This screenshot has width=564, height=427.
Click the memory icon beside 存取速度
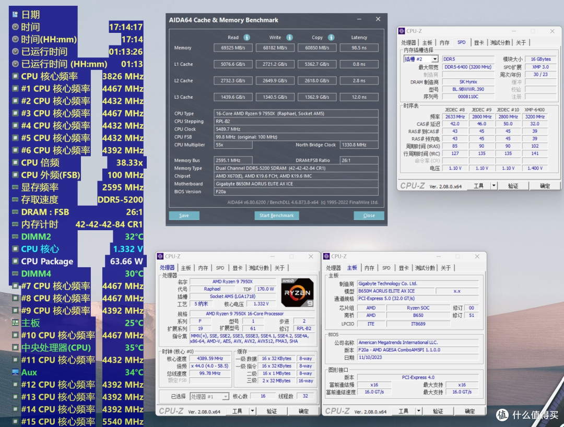(15, 199)
